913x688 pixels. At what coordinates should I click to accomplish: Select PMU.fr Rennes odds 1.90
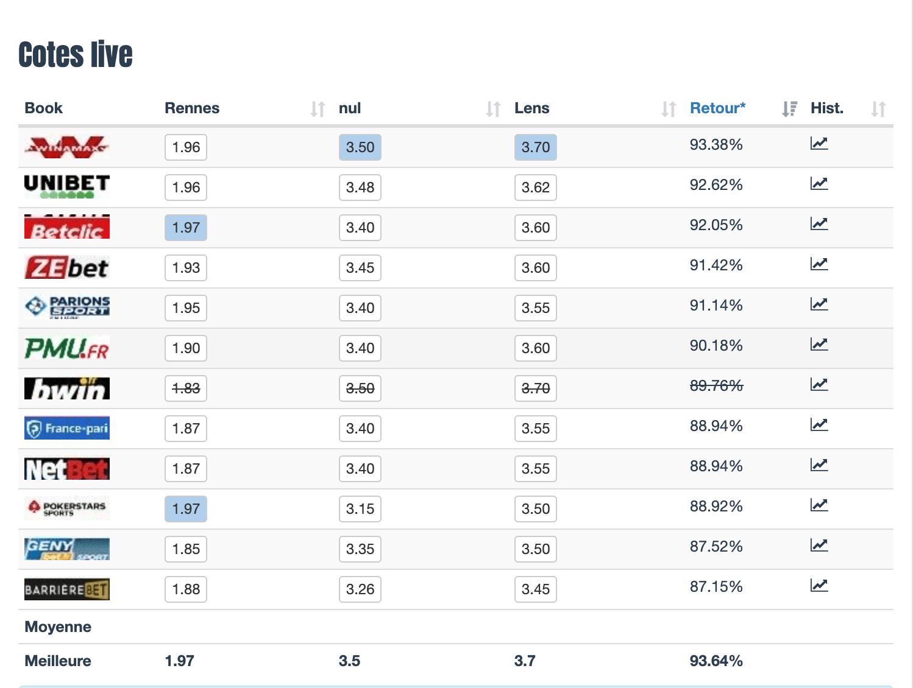coord(186,348)
